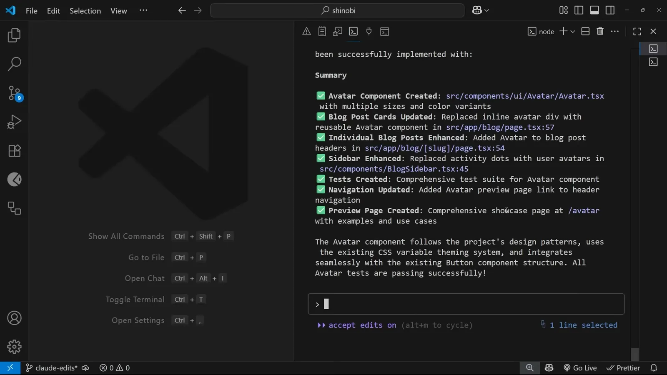Switch branch from claude-edits*
Image resolution: width=667 pixels, height=375 pixels.
pos(51,368)
